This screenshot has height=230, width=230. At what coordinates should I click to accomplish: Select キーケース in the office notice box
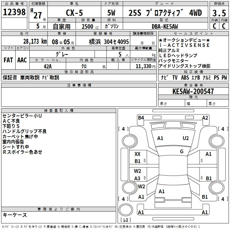[x=15, y=215]
